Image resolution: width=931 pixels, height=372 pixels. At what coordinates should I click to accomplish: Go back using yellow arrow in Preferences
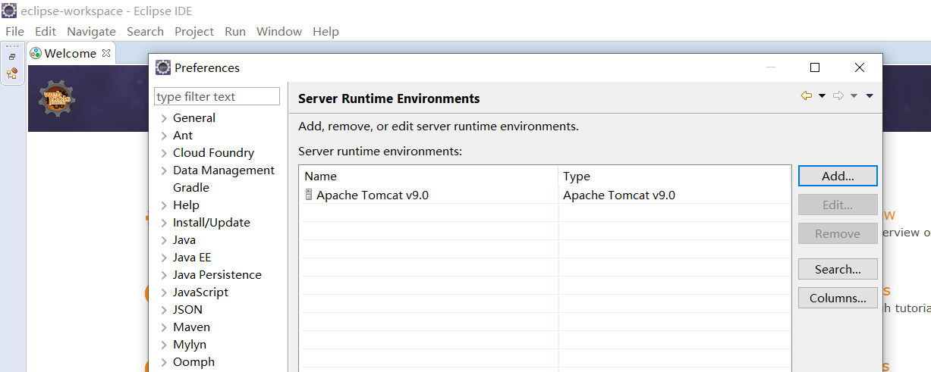[807, 95]
